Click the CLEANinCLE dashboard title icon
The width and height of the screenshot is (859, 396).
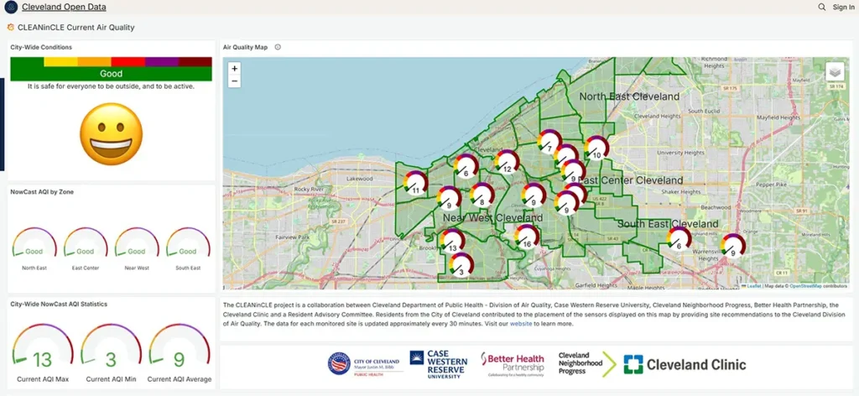pos(10,27)
